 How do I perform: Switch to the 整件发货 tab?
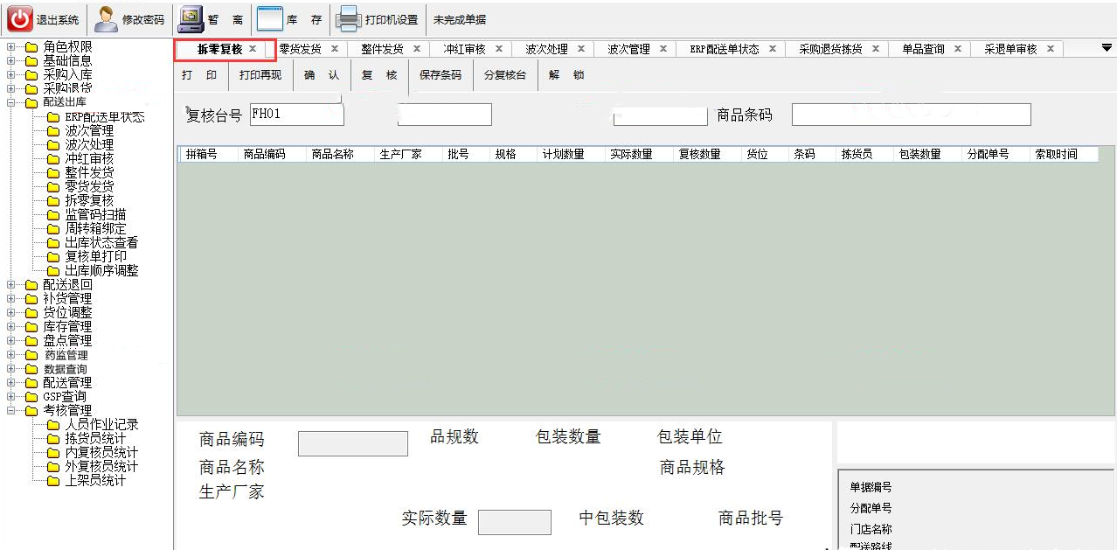382,49
